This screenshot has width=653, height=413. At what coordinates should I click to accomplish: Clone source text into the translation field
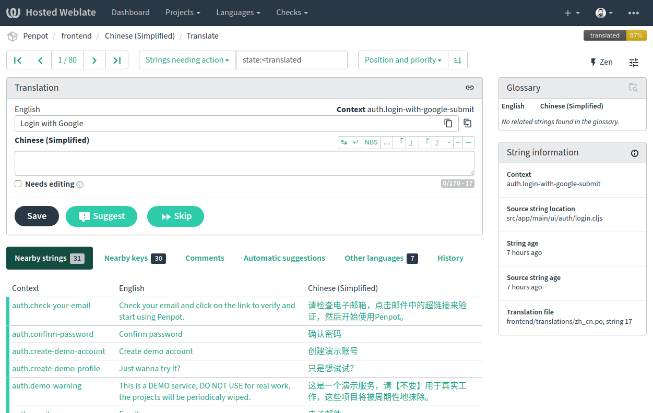[468, 124]
